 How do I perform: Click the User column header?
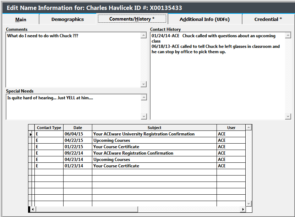tap(231, 128)
